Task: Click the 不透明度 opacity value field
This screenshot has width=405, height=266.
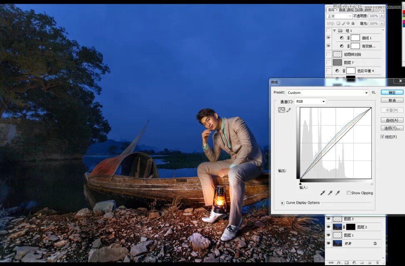Action: tap(374, 16)
